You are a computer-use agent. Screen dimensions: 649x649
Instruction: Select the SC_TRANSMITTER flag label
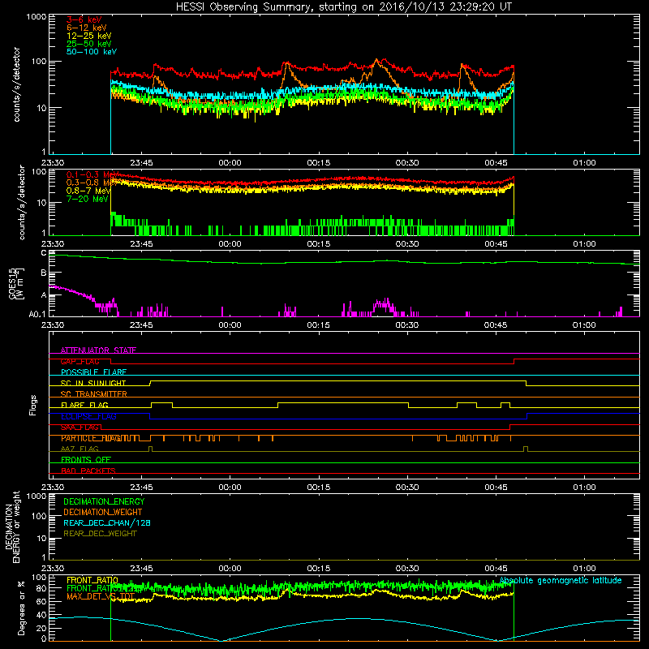click(x=94, y=393)
